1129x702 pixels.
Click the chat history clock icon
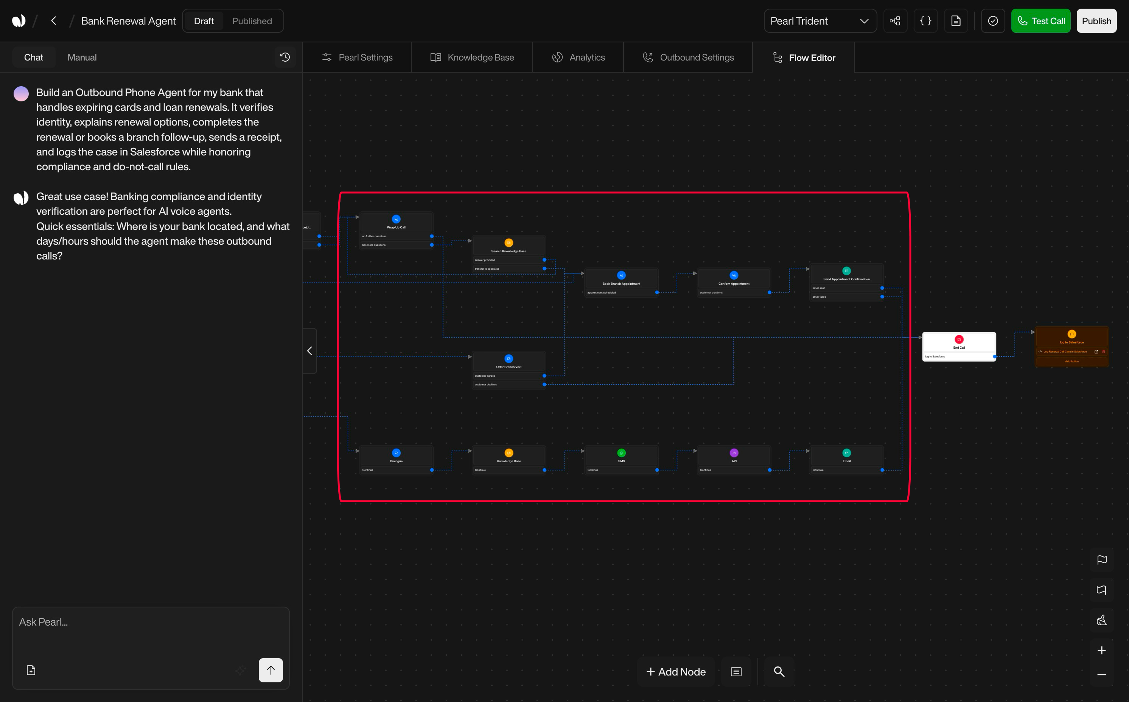[x=285, y=57]
